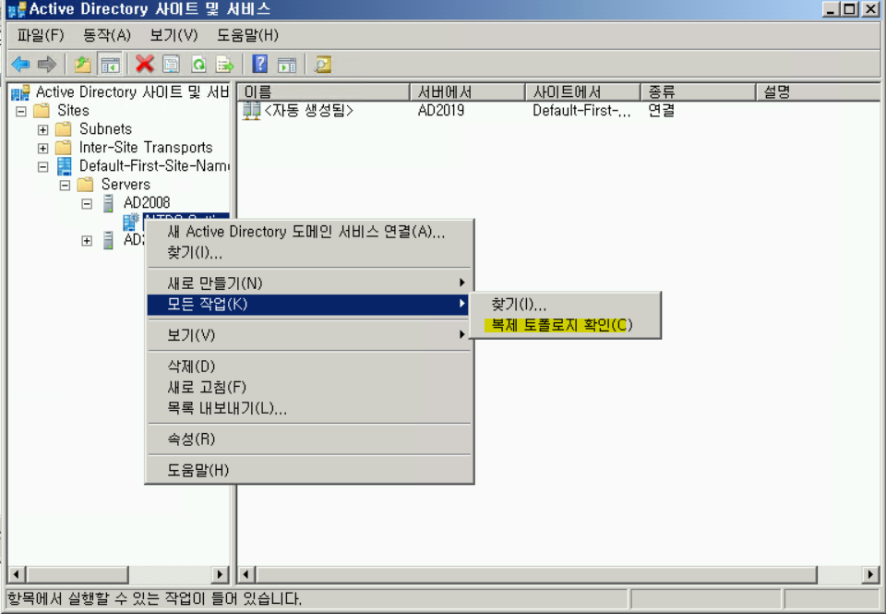The width and height of the screenshot is (886, 614).
Task: Click the title bar application icon
Action: pyautogui.click(x=17, y=9)
